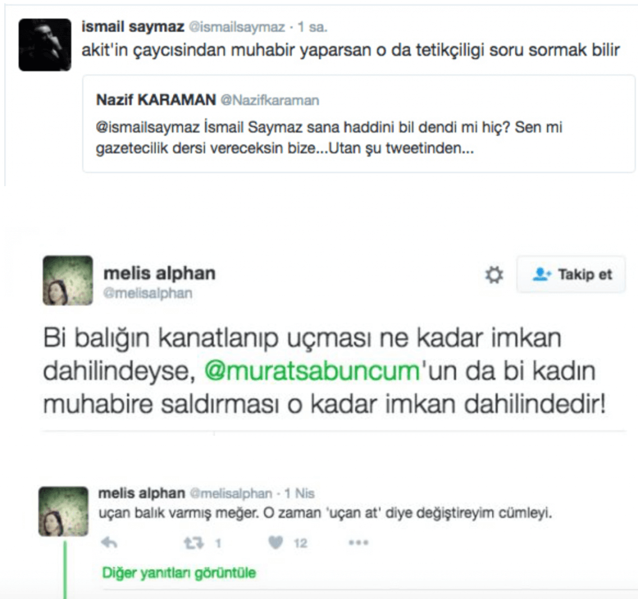Open the ismail saymaz display name
This screenshot has height=599, width=638.
(133, 27)
